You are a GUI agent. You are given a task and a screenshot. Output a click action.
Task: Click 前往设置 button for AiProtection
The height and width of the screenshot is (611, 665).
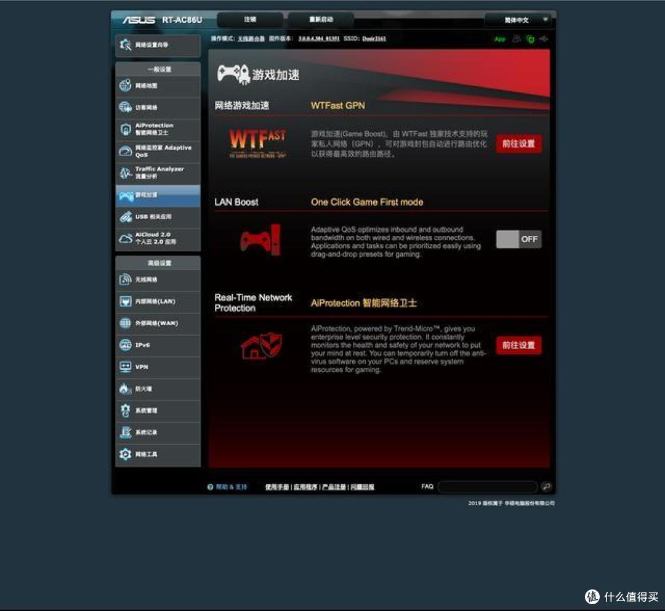518,346
